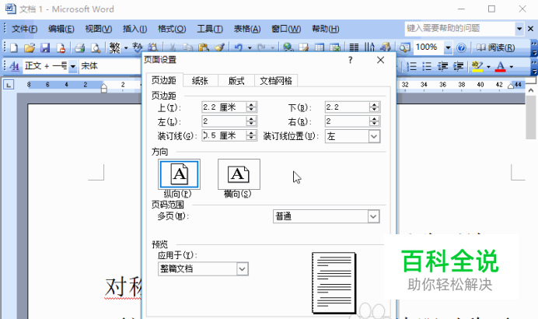Click the Insert Hyperlink globe icon
Image resolution: width=538 pixels, height=319 pixels.
288,47
